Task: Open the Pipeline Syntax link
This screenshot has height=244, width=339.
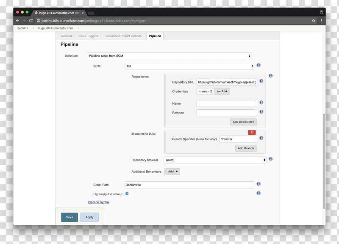Action: [x=99, y=202]
